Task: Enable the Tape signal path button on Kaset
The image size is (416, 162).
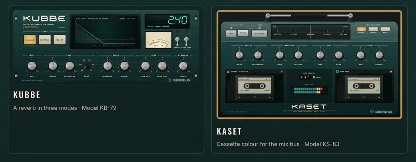Action: (x=231, y=33)
